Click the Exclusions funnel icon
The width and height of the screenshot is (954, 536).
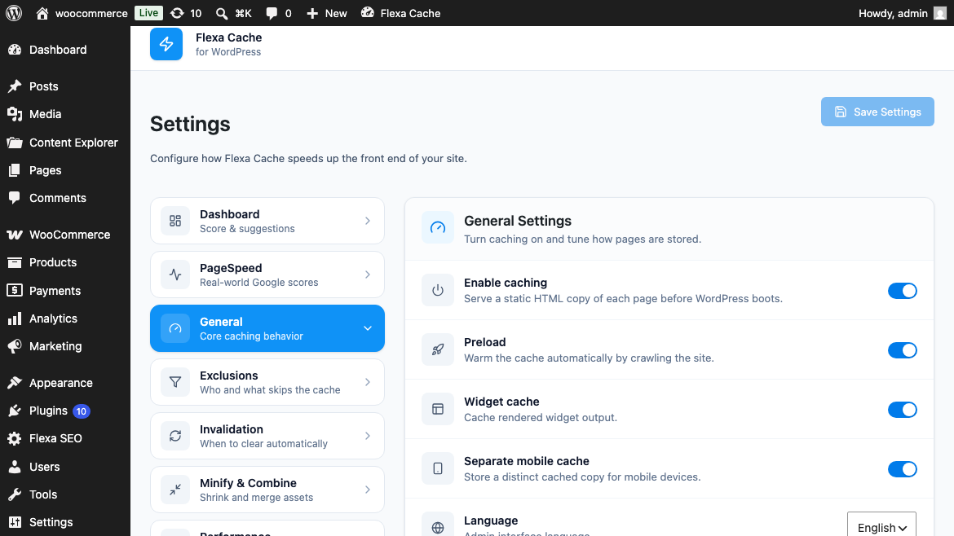[175, 382]
